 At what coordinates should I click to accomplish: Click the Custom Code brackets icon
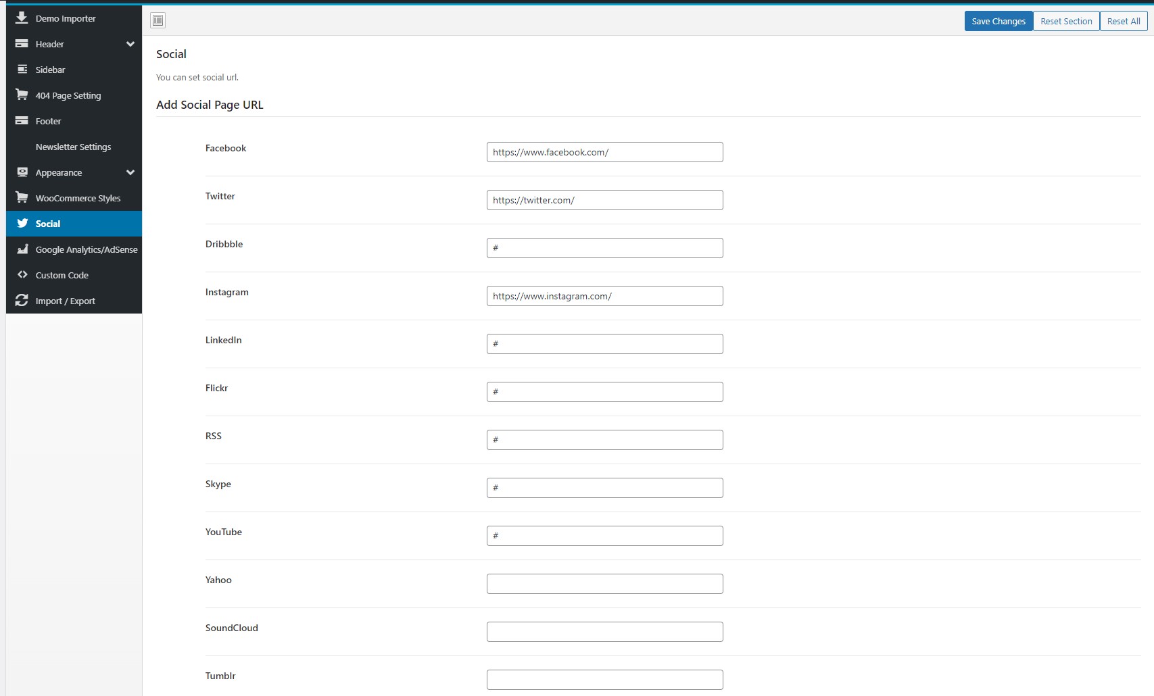coord(22,274)
